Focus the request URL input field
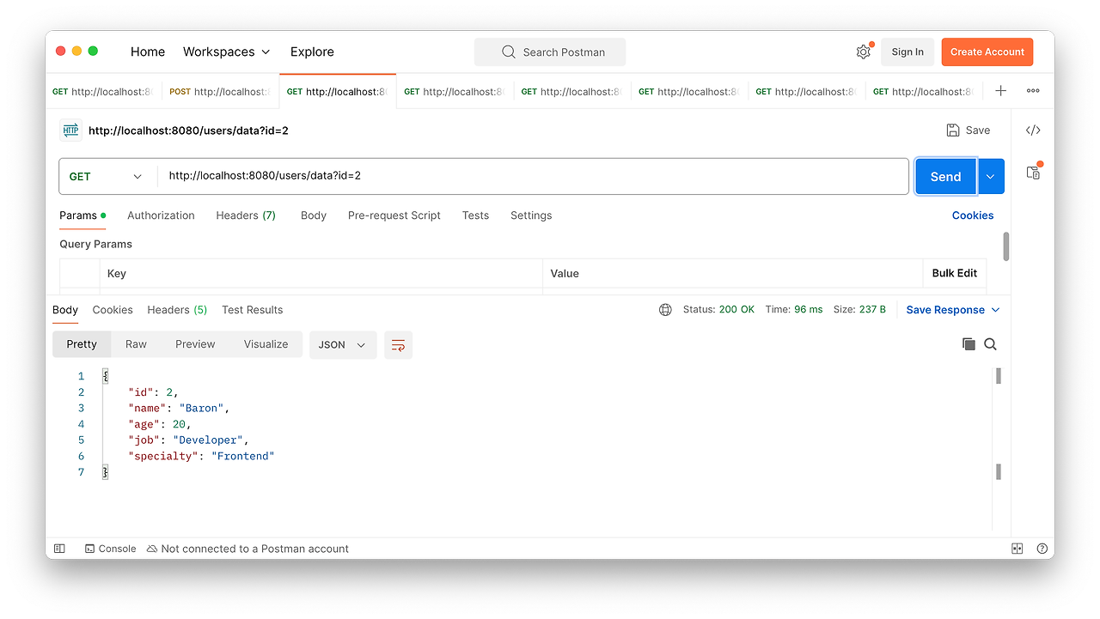 click(x=533, y=176)
